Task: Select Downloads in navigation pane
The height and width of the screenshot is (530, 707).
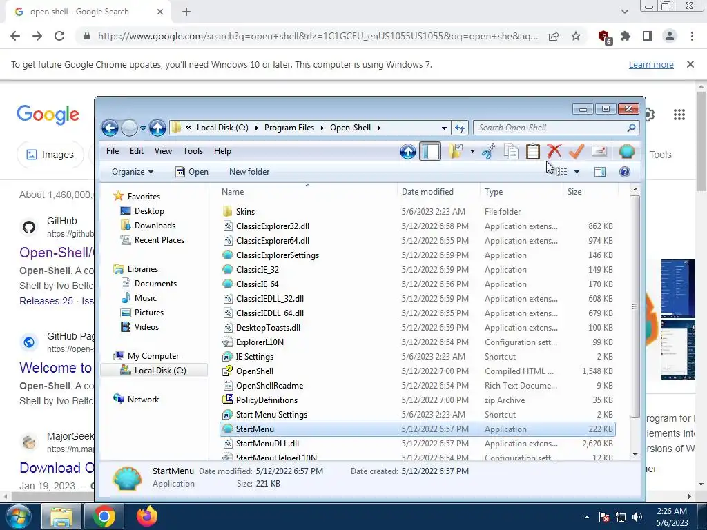Action: coord(155,226)
